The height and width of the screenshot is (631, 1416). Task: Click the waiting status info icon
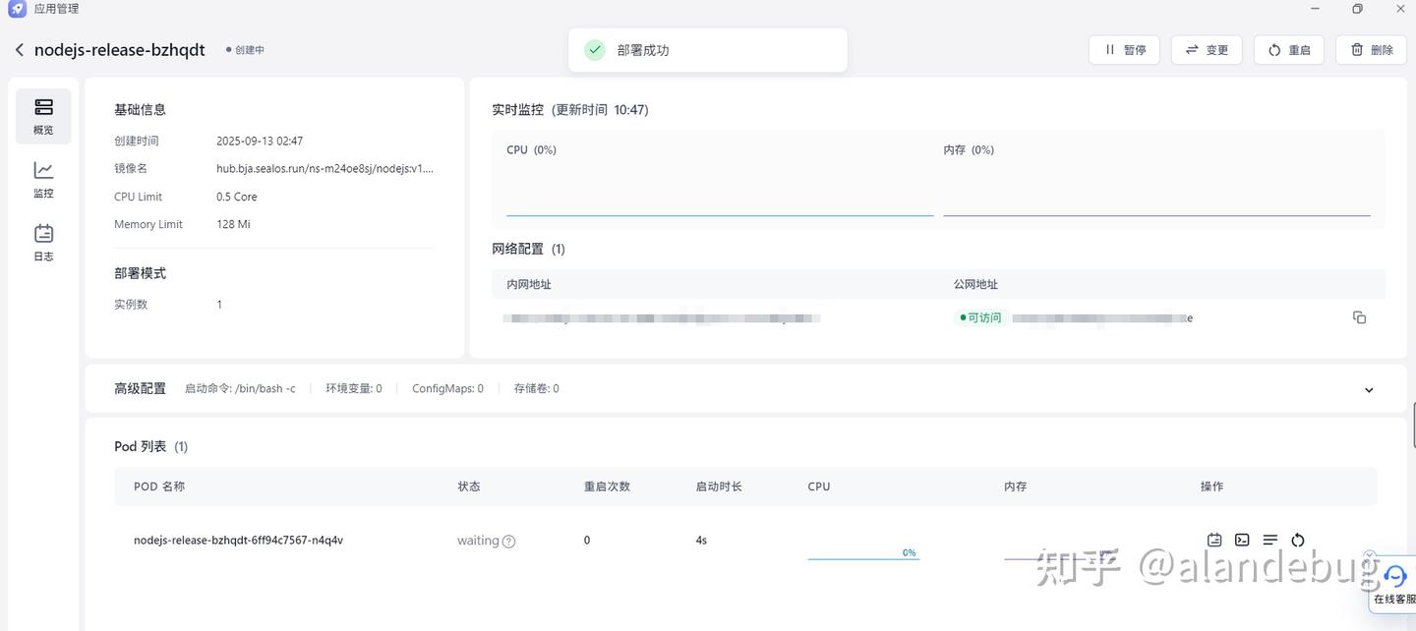(x=508, y=541)
